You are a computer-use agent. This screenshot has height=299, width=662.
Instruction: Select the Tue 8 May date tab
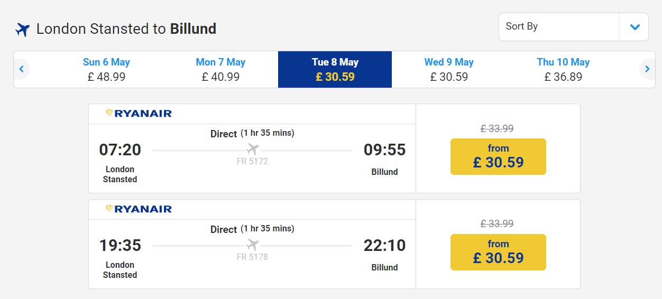pos(335,69)
